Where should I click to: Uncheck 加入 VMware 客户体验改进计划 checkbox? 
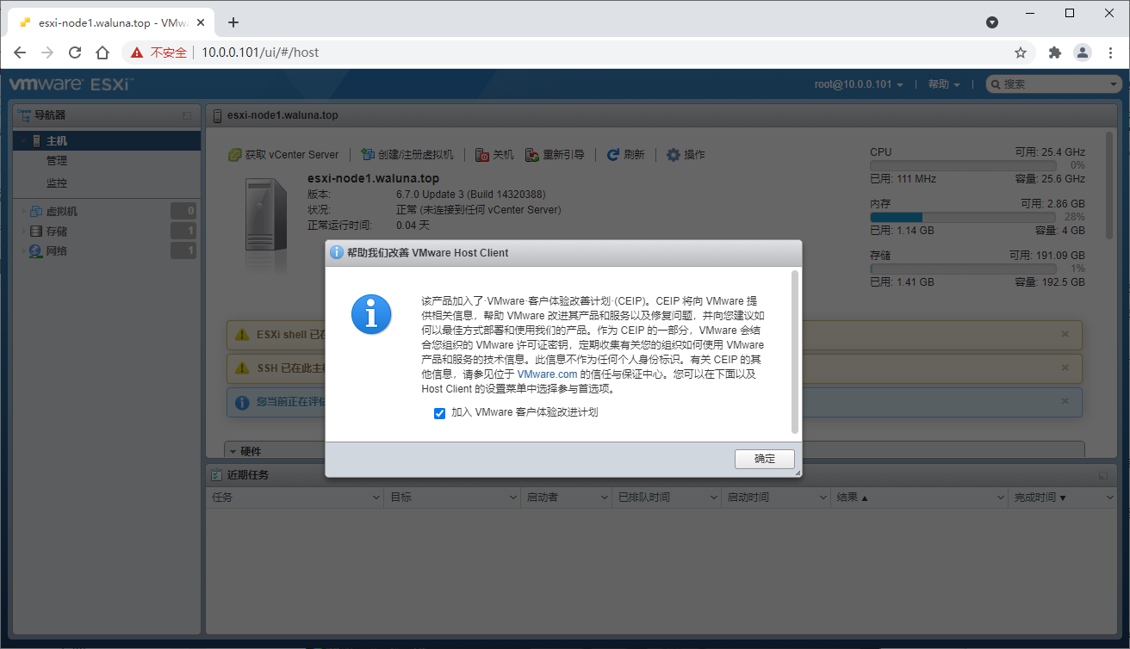439,413
